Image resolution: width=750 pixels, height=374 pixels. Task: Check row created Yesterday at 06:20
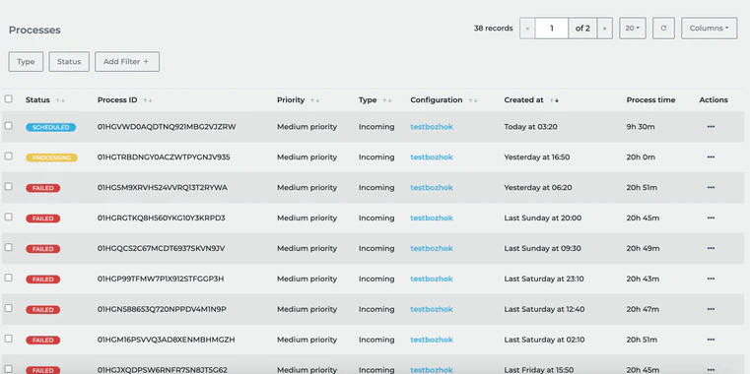pos(8,186)
